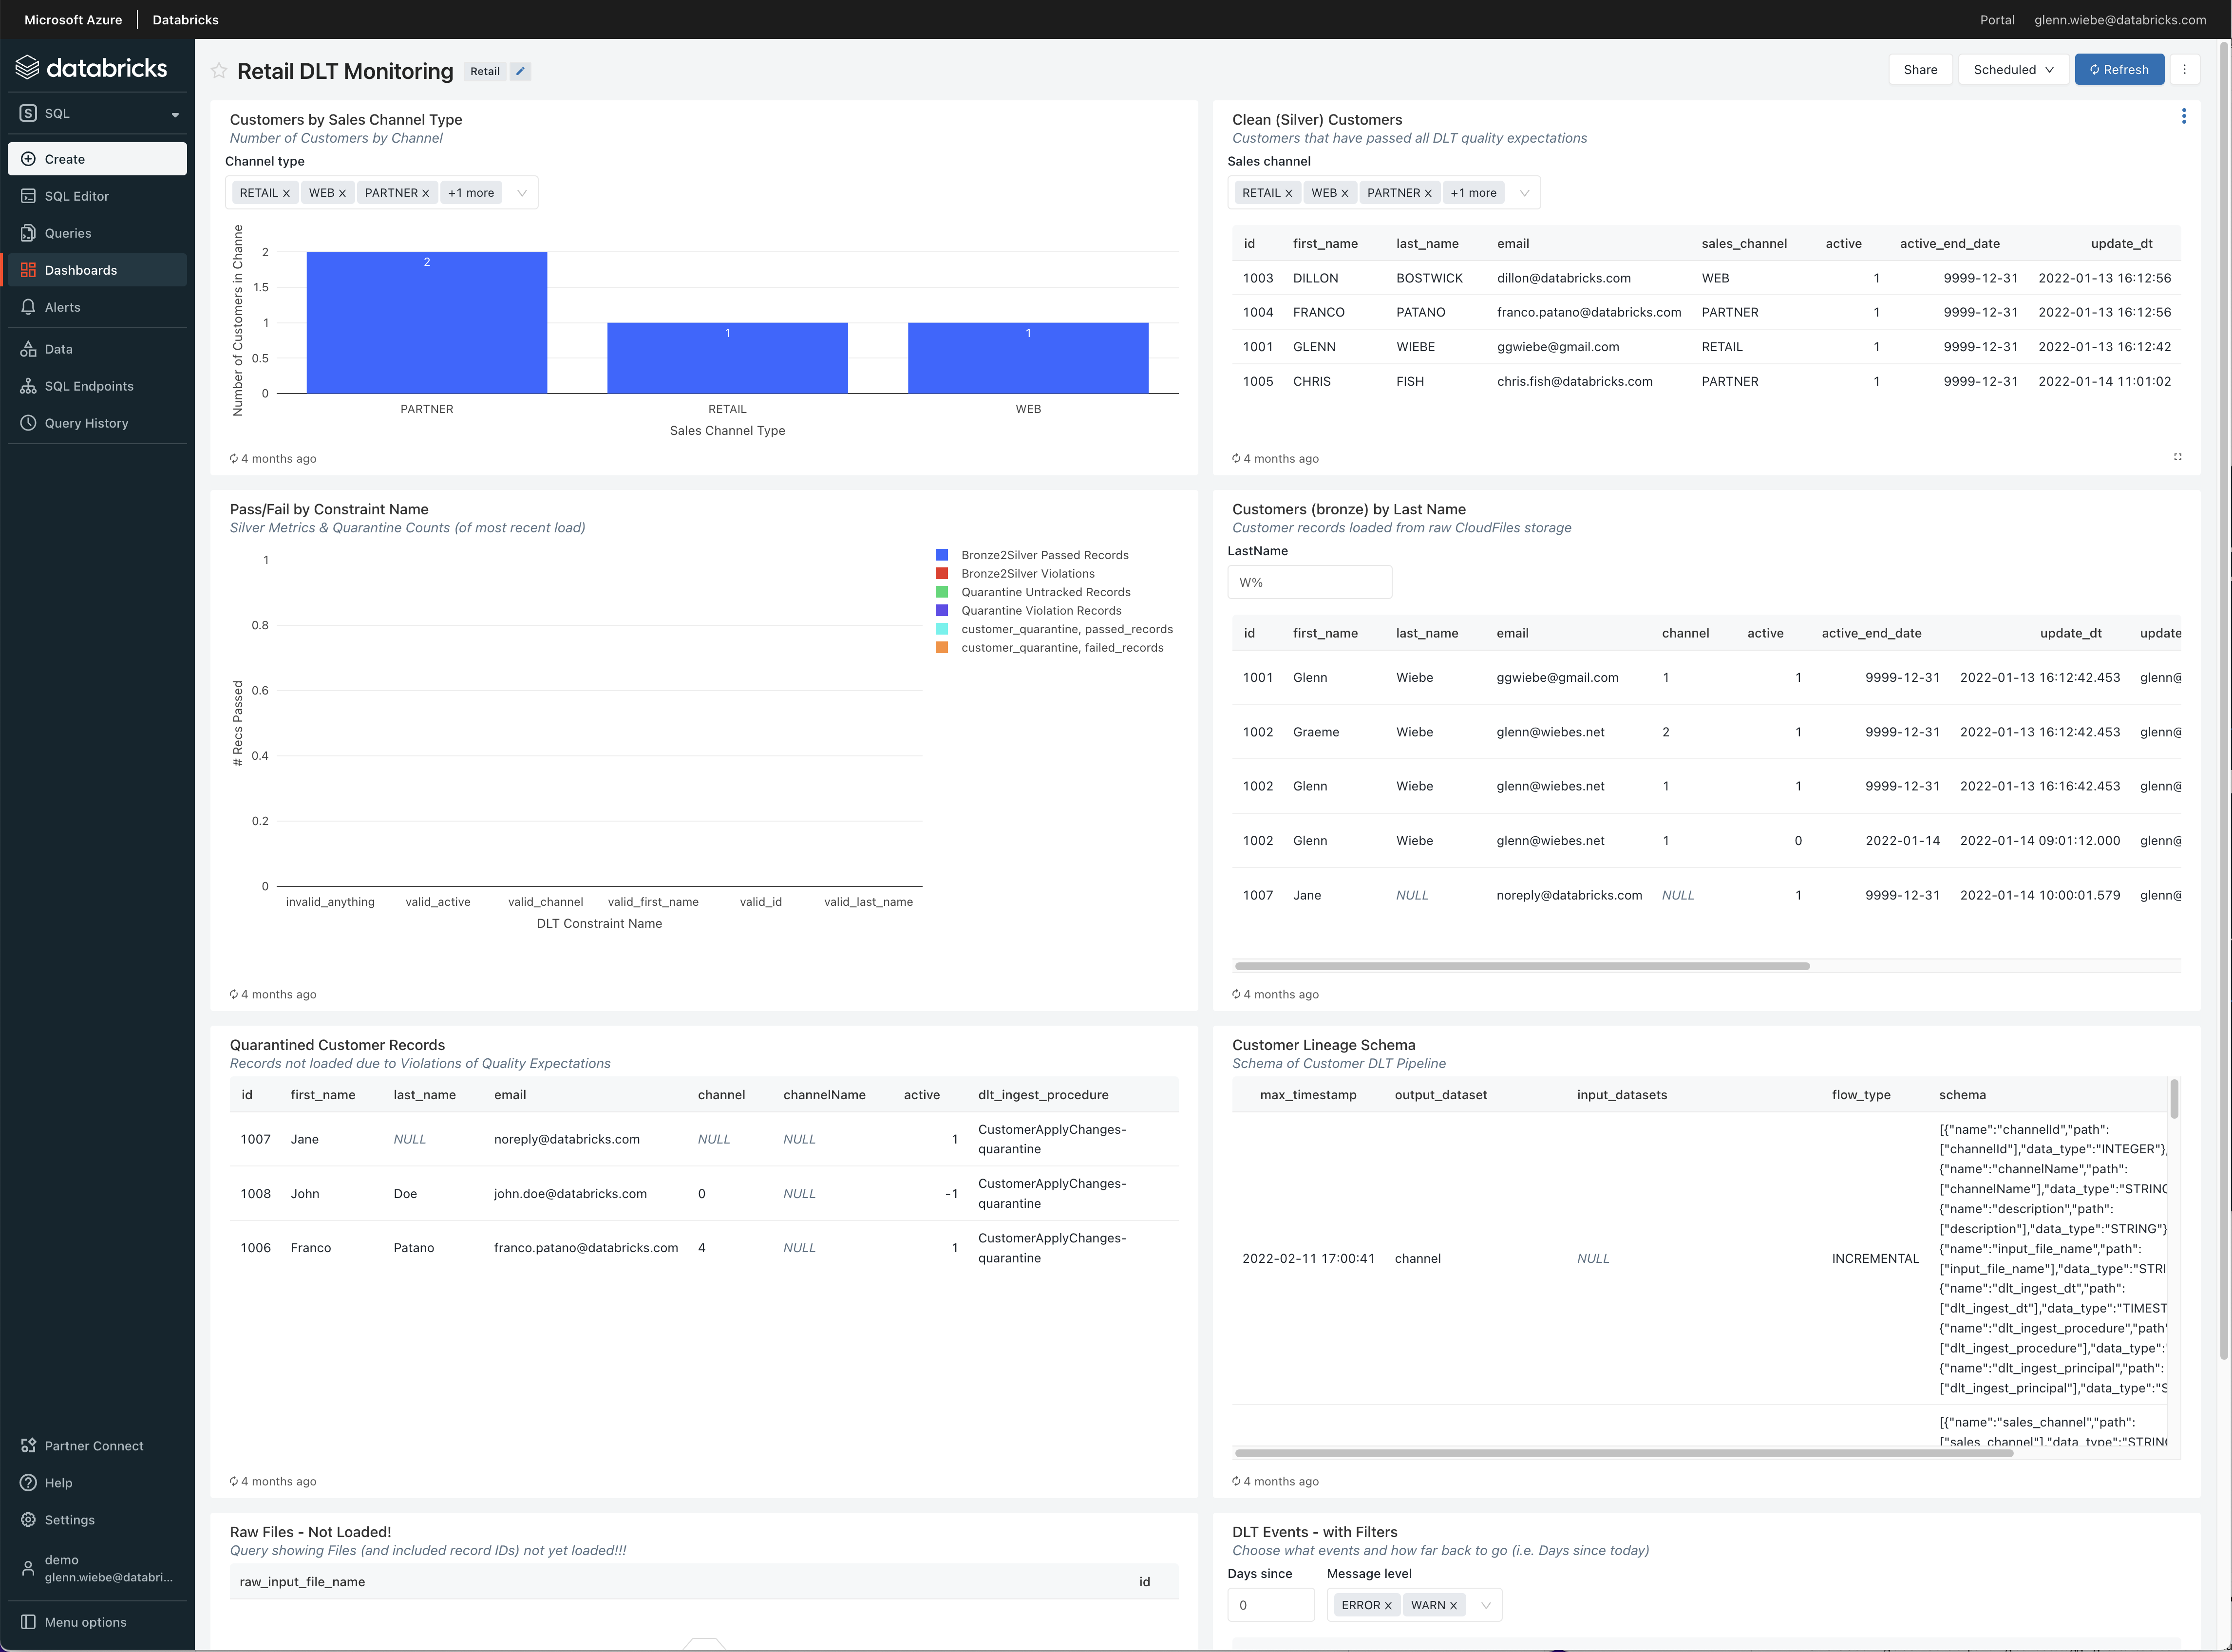This screenshot has height=1652, width=2232.
Task: Open SQL Endpoints in the sidebar
Action: (x=89, y=386)
